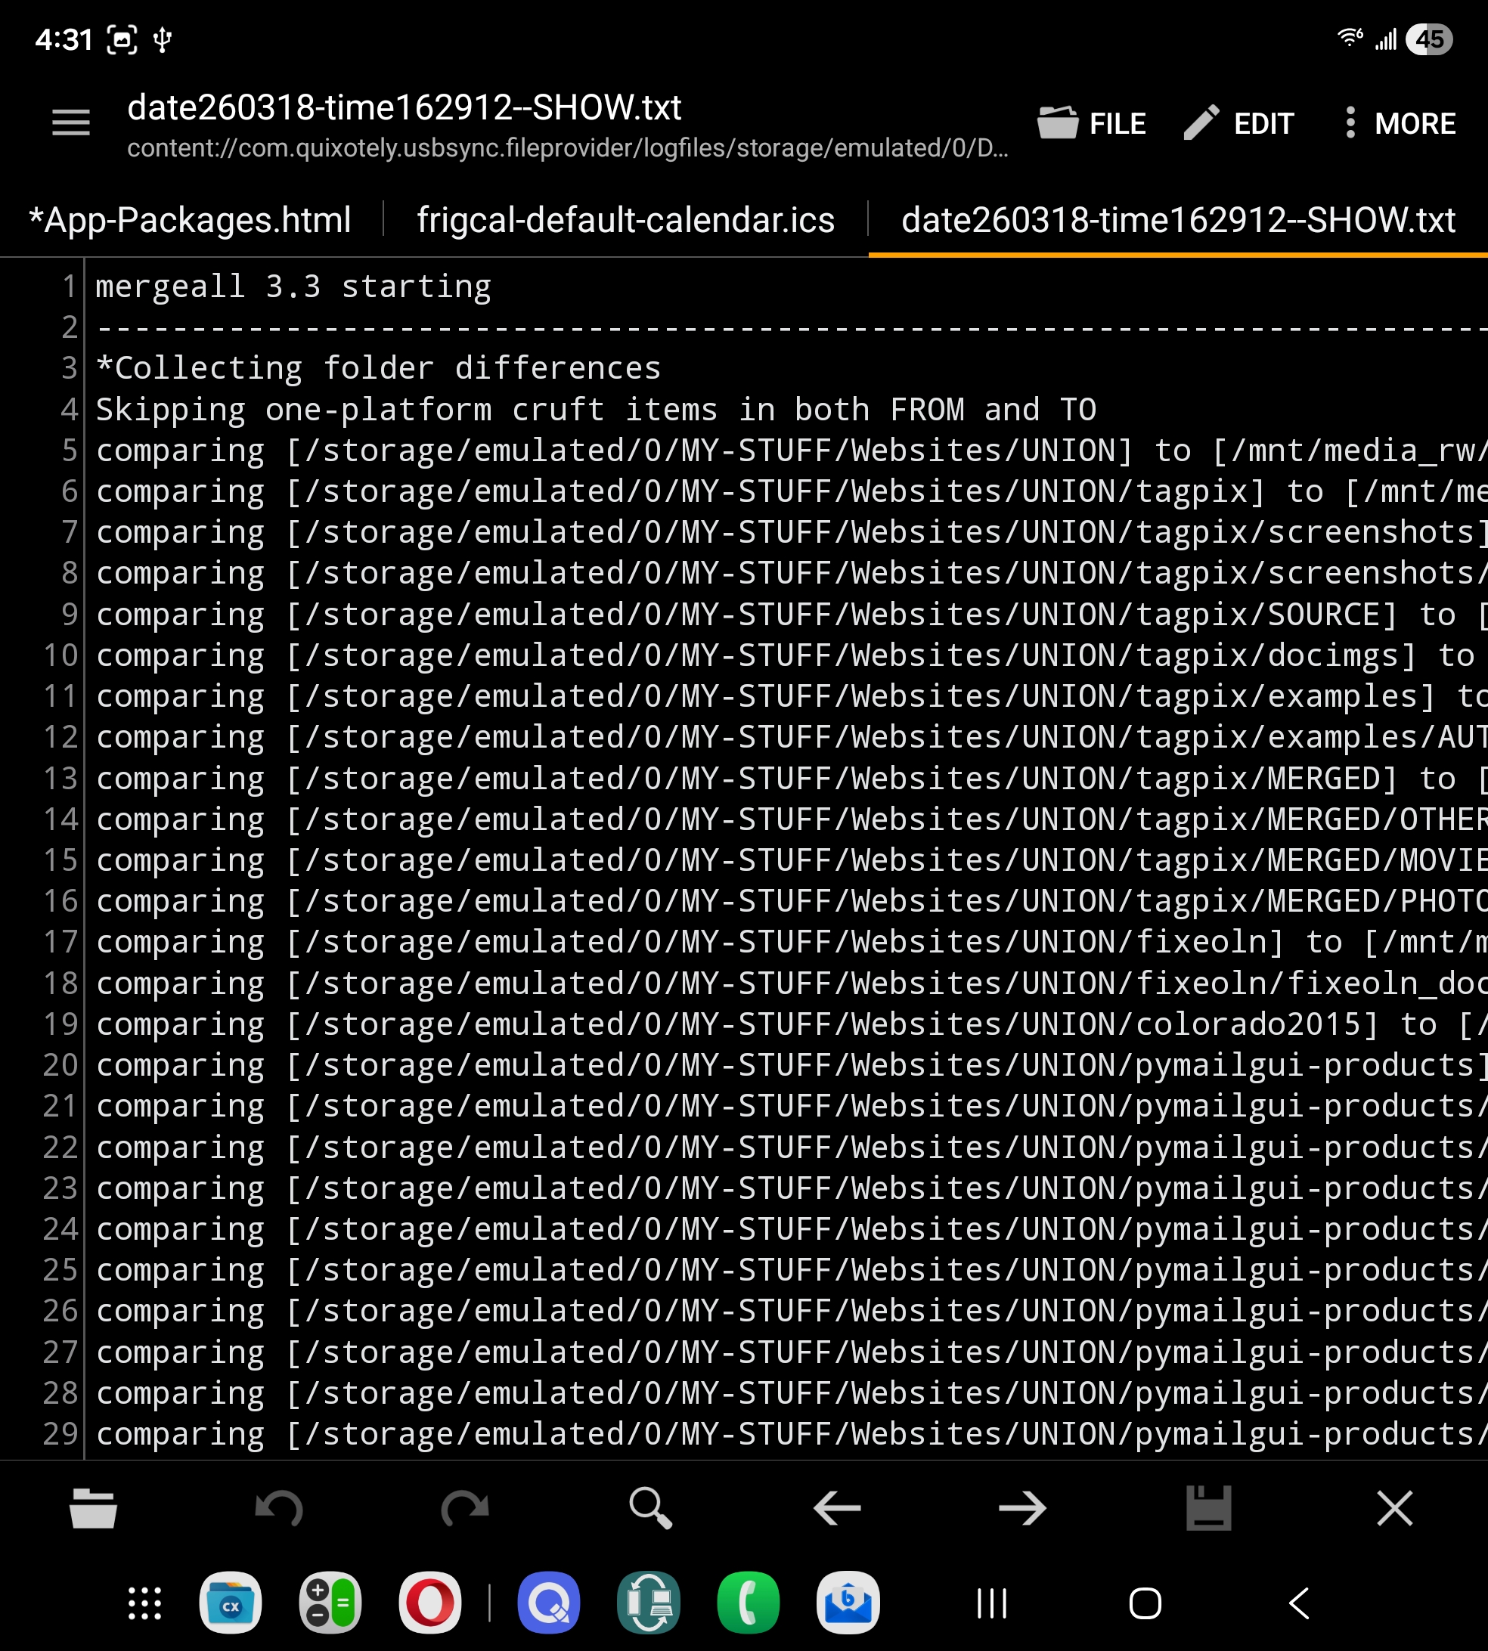Switch to App-Packages.html tab
The image size is (1488, 1651).
pos(191,220)
